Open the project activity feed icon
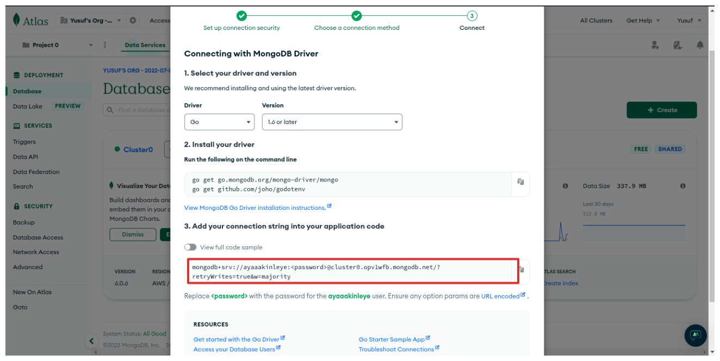Screen dimensions: 720x361 click(678, 45)
